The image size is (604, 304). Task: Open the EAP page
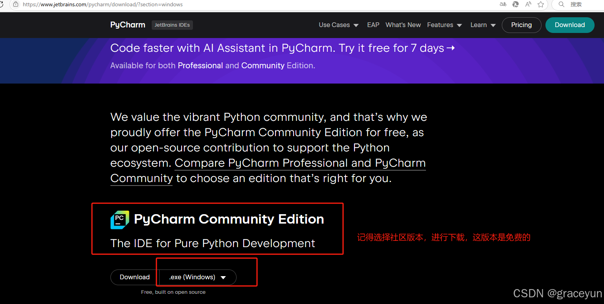373,25
